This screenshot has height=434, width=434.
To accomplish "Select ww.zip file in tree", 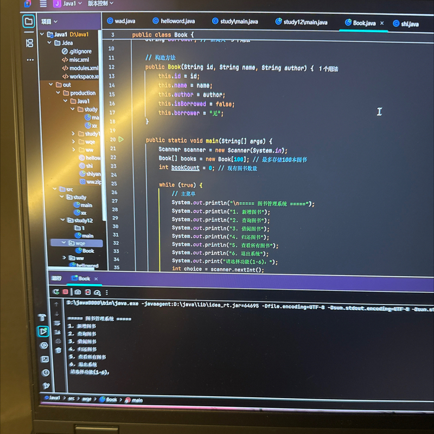I will (91, 182).
